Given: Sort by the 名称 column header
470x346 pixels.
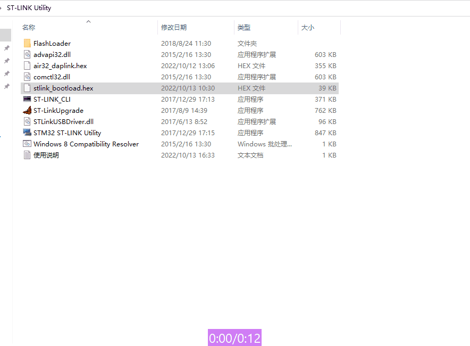Looking at the screenshot, I should pyautogui.click(x=29, y=27).
